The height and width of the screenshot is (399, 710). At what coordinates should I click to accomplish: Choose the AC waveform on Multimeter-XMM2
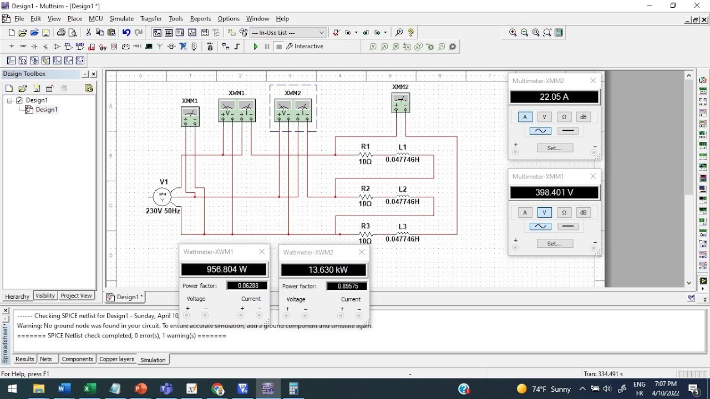[540, 131]
